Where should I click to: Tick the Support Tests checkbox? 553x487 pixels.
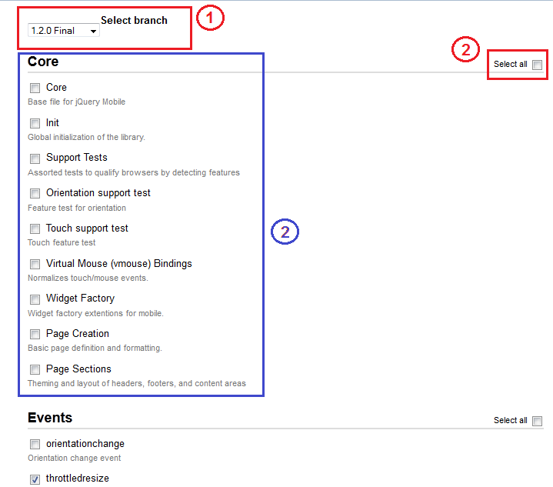pyautogui.click(x=35, y=158)
